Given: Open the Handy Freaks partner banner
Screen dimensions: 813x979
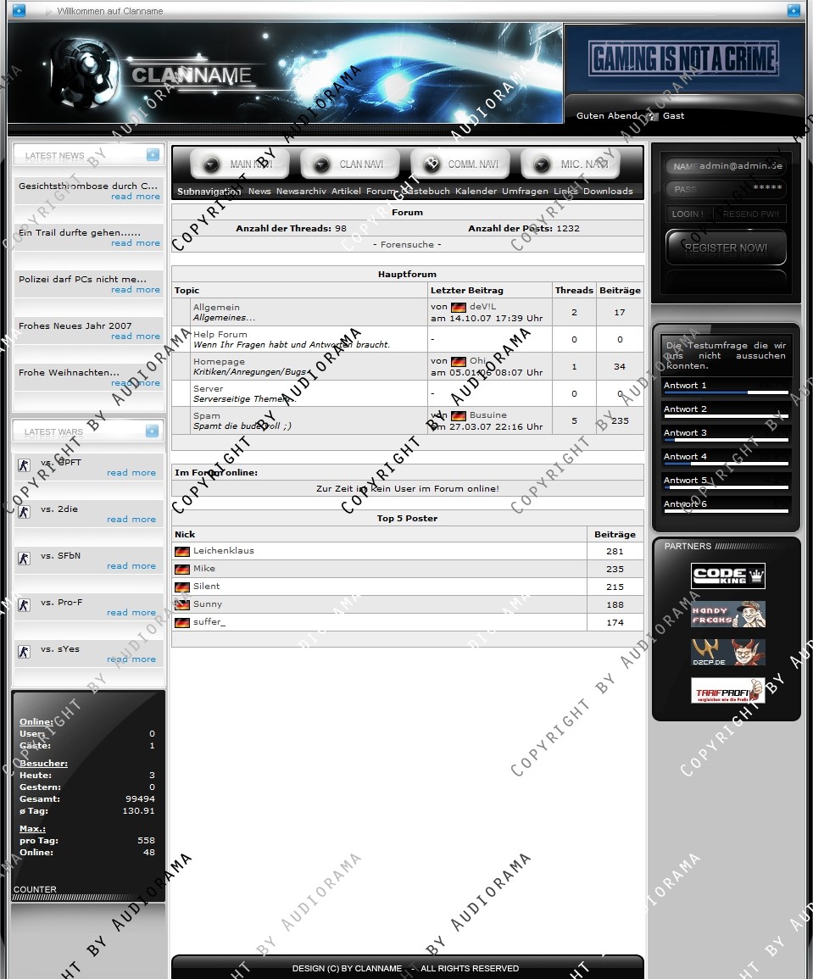Looking at the screenshot, I should point(727,614).
